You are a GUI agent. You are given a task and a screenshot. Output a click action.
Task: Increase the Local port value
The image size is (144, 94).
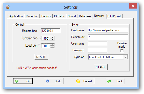(52, 45)
